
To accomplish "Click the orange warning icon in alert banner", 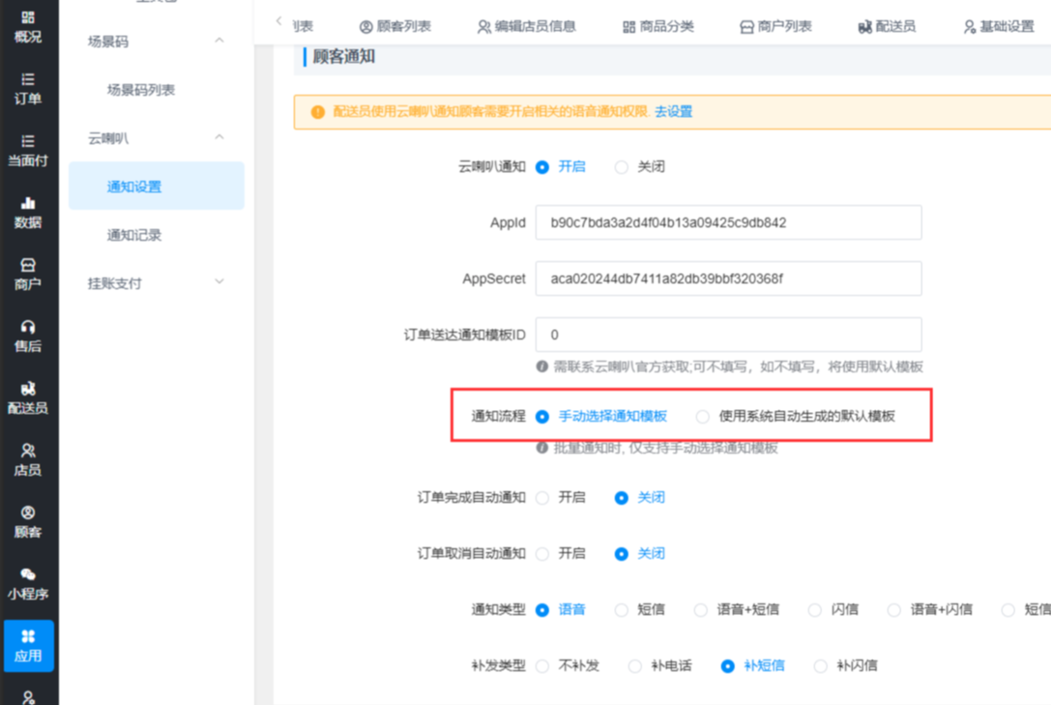I will 318,112.
